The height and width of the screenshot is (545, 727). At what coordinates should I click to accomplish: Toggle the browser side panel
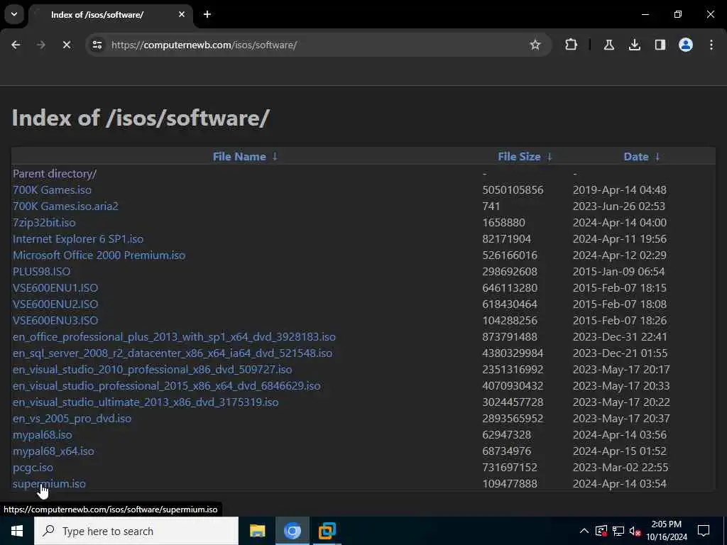660,45
